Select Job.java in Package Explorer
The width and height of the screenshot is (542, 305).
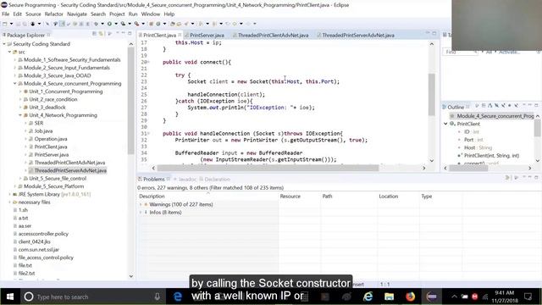click(43, 131)
